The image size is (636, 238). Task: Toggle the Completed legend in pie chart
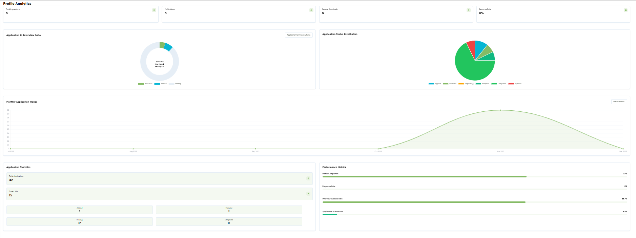[x=499, y=84]
